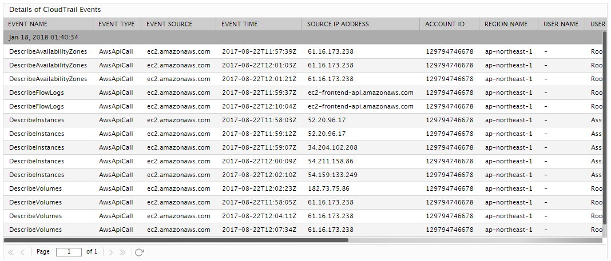Image resolution: width=611 pixels, height=261 pixels.
Task: Click the page number input field
Action: point(69,252)
